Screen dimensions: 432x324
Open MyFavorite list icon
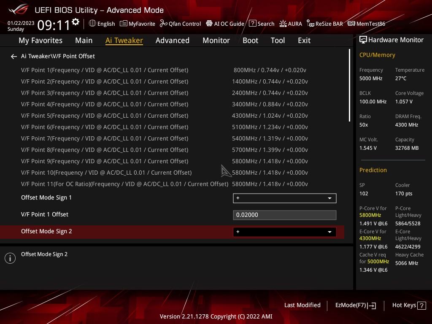coord(124,24)
